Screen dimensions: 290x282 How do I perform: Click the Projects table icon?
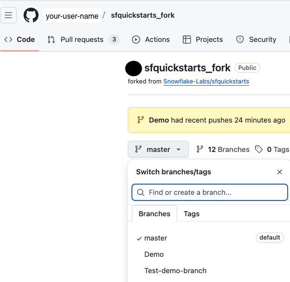(187, 40)
